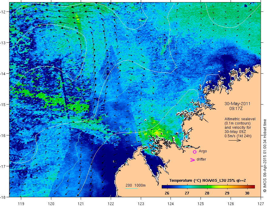Click the longitude axis label 122
The height and width of the screenshot is (206, 267).
click(111, 204)
